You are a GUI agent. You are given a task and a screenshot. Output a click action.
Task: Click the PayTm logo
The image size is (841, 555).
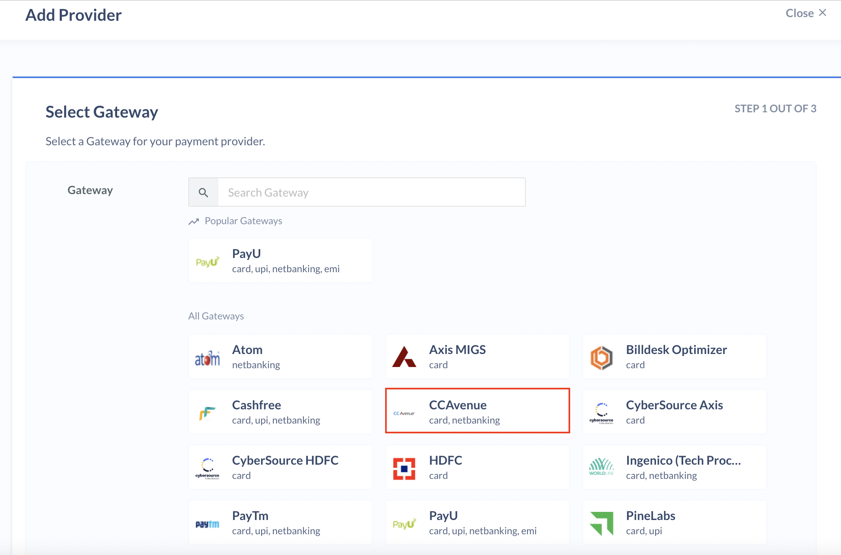pos(207,524)
